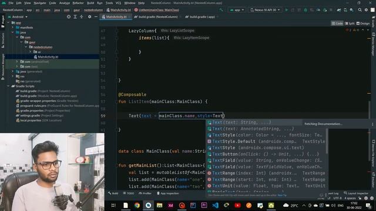Select MainActivity.kt in project tree

click(48, 57)
